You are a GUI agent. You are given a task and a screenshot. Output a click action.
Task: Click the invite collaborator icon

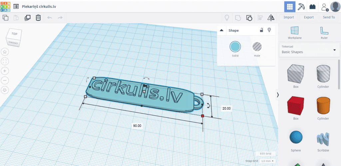pos(325,7)
